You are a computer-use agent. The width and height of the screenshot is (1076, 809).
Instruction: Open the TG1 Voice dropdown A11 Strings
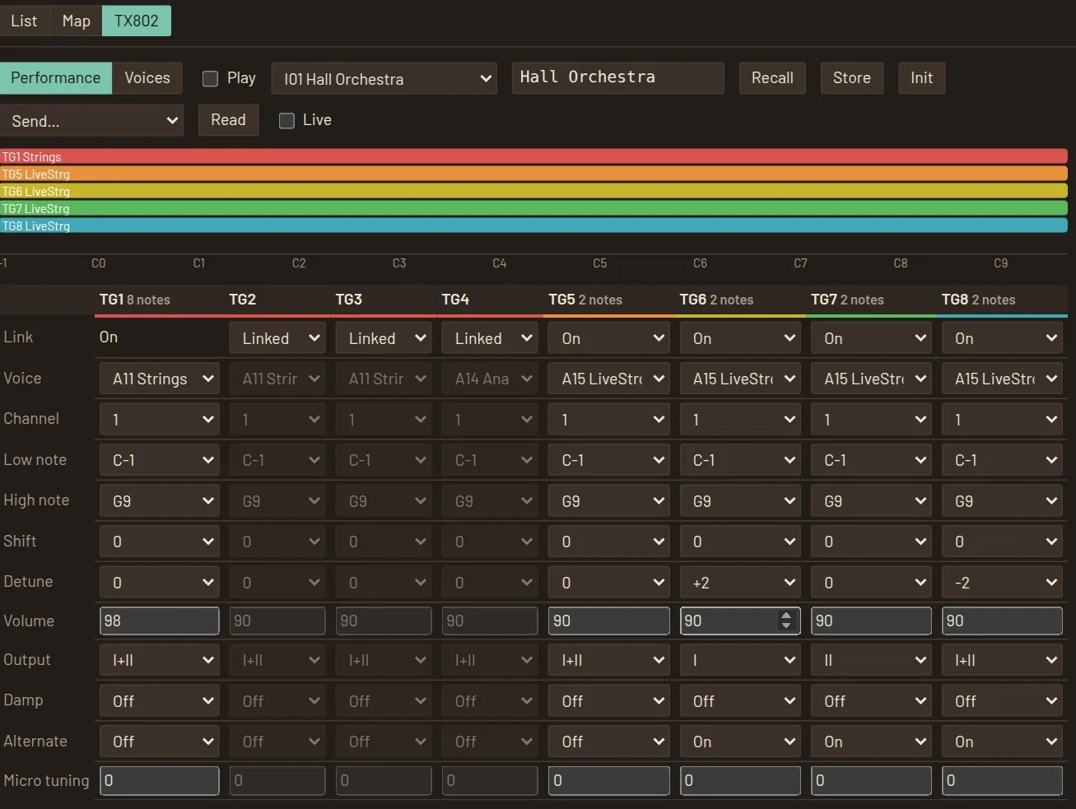coord(160,379)
